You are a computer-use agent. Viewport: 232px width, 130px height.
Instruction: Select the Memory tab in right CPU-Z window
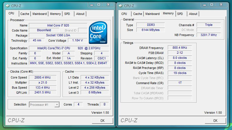click(x=168, y=14)
